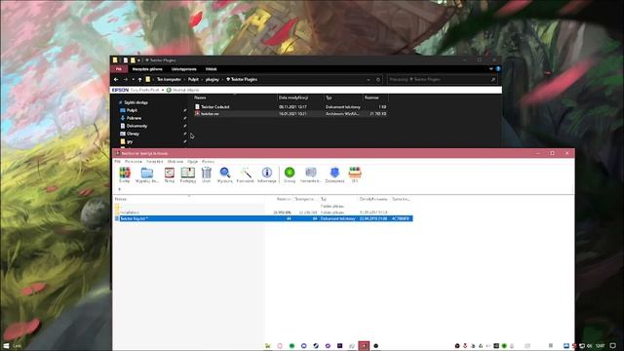Click the Dodaj (add) button in WinRAR toolbar

pyautogui.click(x=125, y=175)
